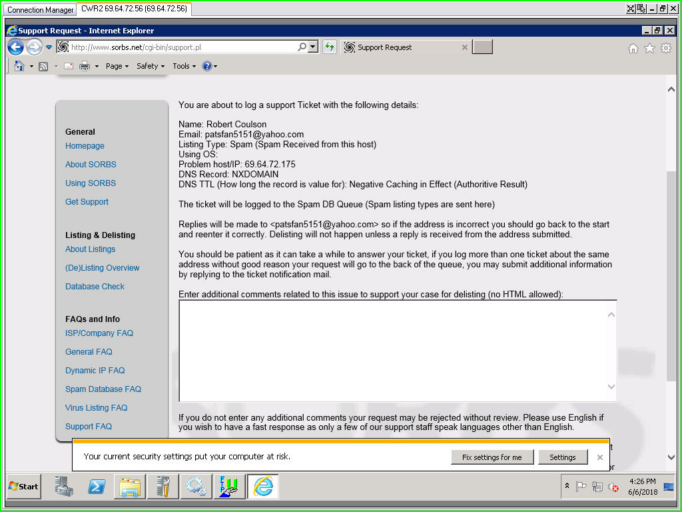
Task: Open the recent pages dropdown arrow
Action: pos(49,47)
